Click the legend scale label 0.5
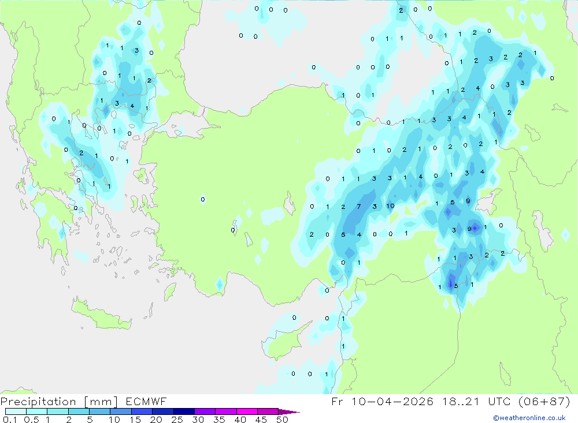The height and width of the screenshot is (423, 578). (31, 420)
